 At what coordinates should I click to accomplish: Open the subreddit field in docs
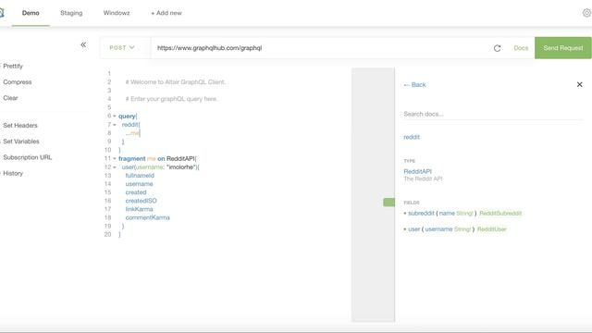422,214
